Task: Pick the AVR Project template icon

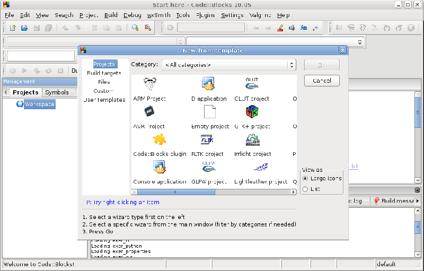Action: [x=149, y=111]
